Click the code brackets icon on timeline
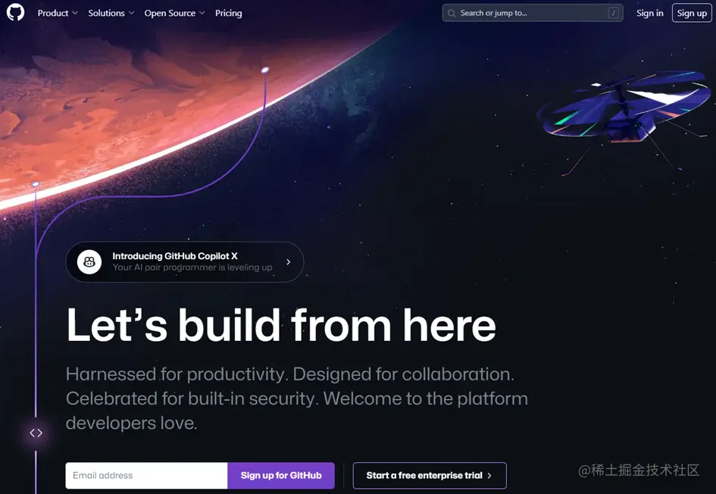The height and width of the screenshot is (494, 716). click(x=36, y=433)
